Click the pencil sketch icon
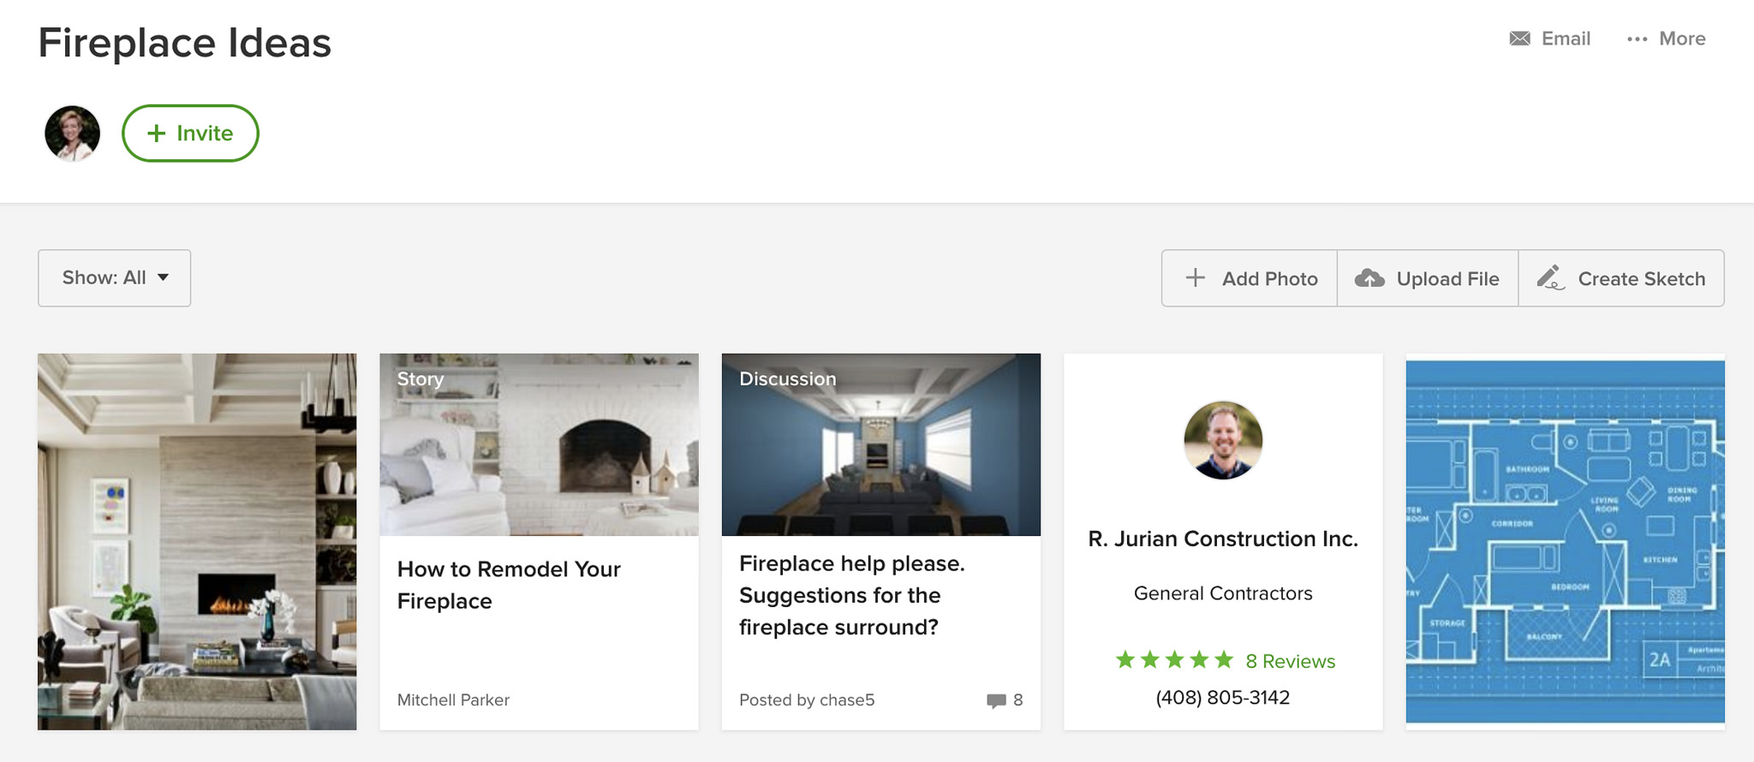 [x=1550, y=277]
